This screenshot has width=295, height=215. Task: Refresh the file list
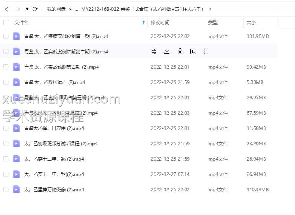click(35, 9)
